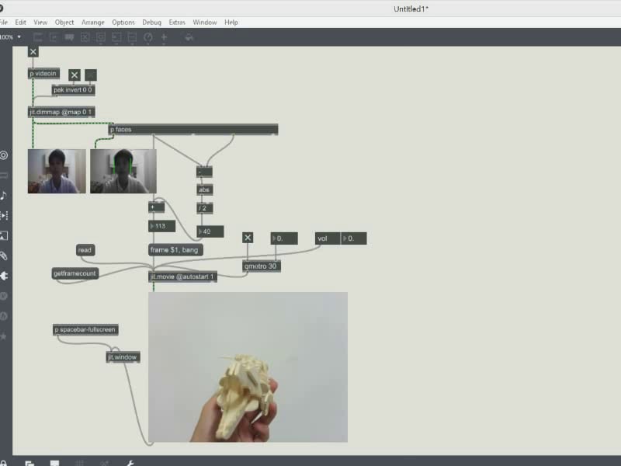Click the read message box
The image size is (621, 466).
point(85,250)
